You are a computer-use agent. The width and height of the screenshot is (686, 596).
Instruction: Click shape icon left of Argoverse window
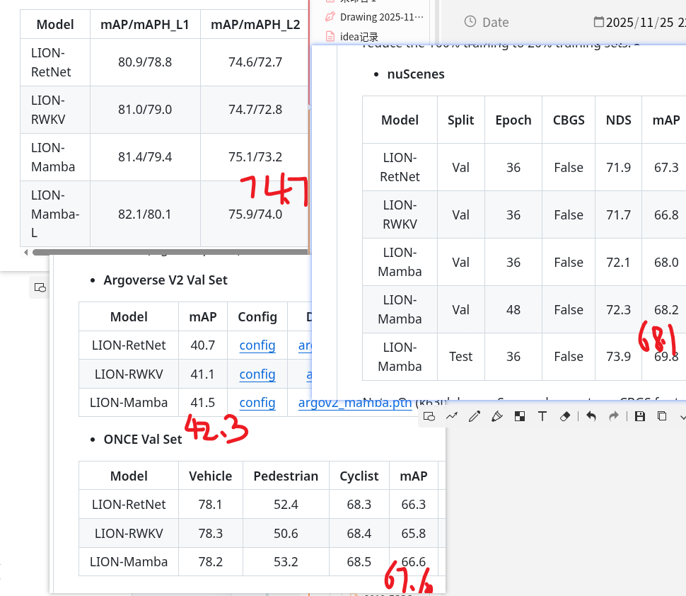pos(40,287)
